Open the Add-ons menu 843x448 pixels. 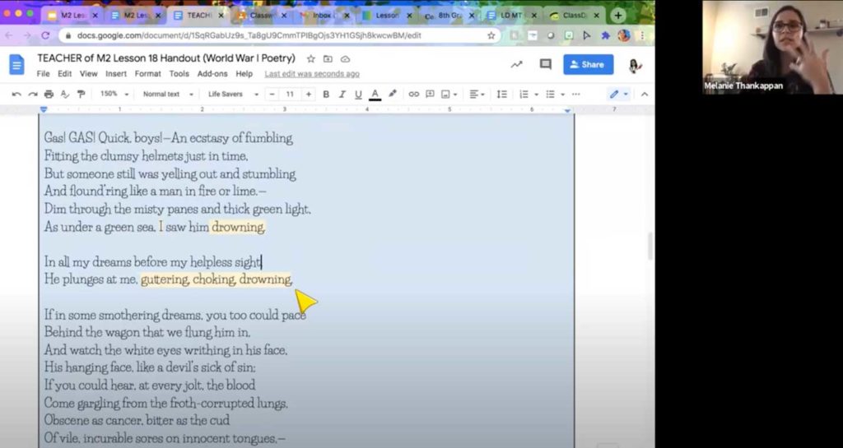click(212, 74)
